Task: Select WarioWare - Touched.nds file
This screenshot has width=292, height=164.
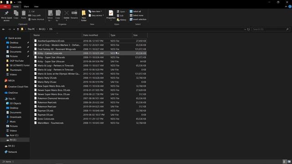Action: pos(90,123)
